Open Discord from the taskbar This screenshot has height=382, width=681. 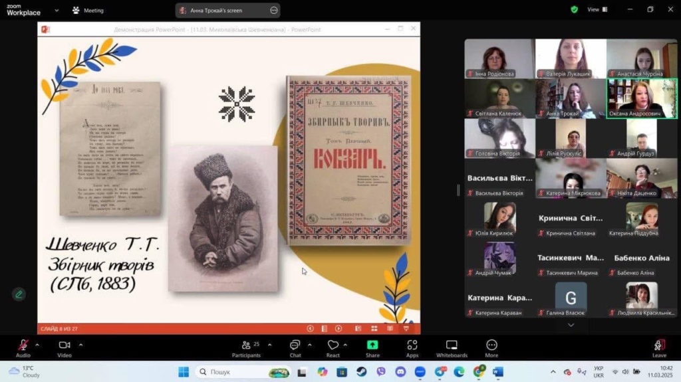coord(400,372)
